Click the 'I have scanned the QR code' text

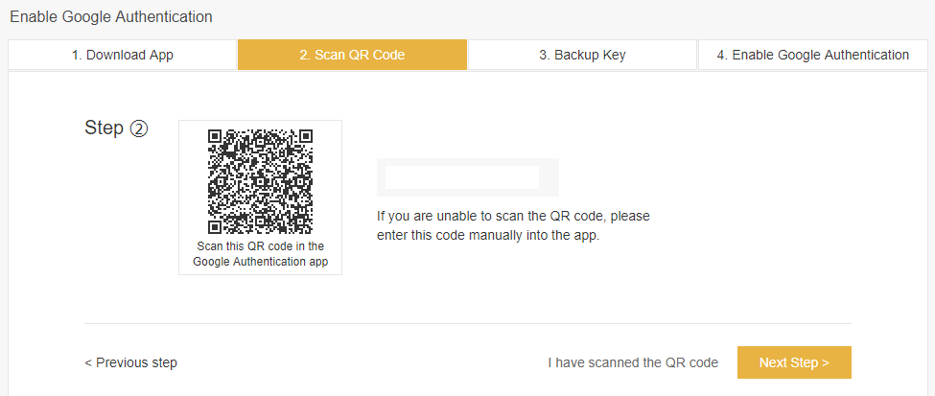pyautogui.click(x=633, y=362)
